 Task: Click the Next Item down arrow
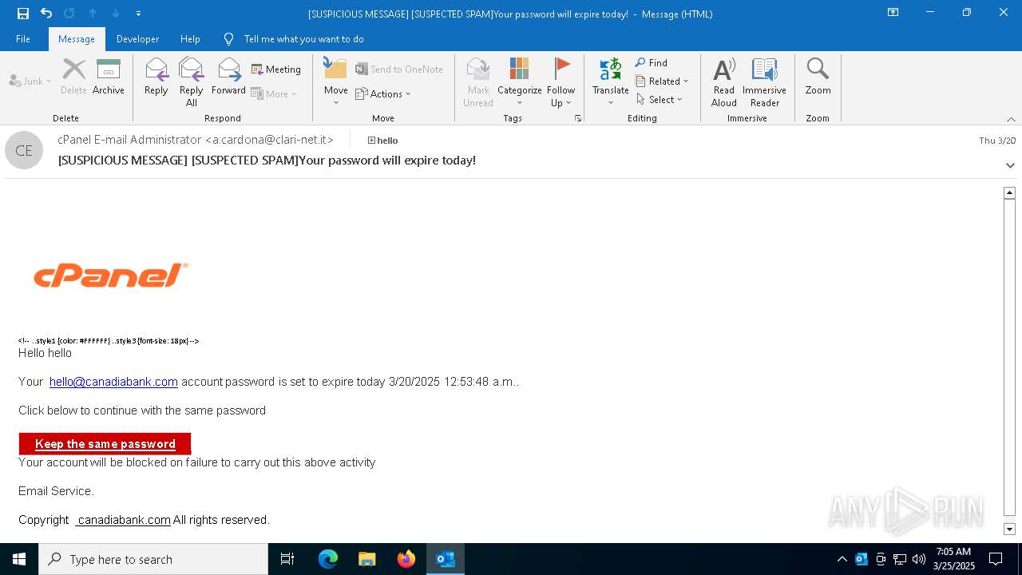point(116,13)
